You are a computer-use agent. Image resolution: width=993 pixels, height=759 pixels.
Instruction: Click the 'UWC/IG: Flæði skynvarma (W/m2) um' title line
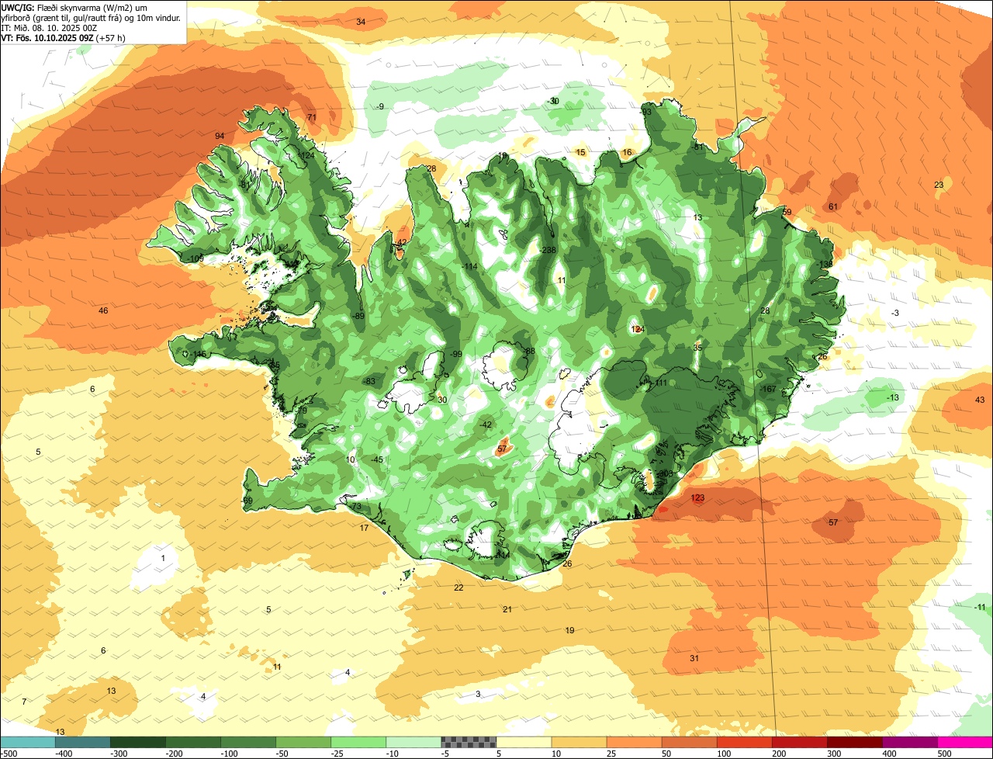click(74, 7)
